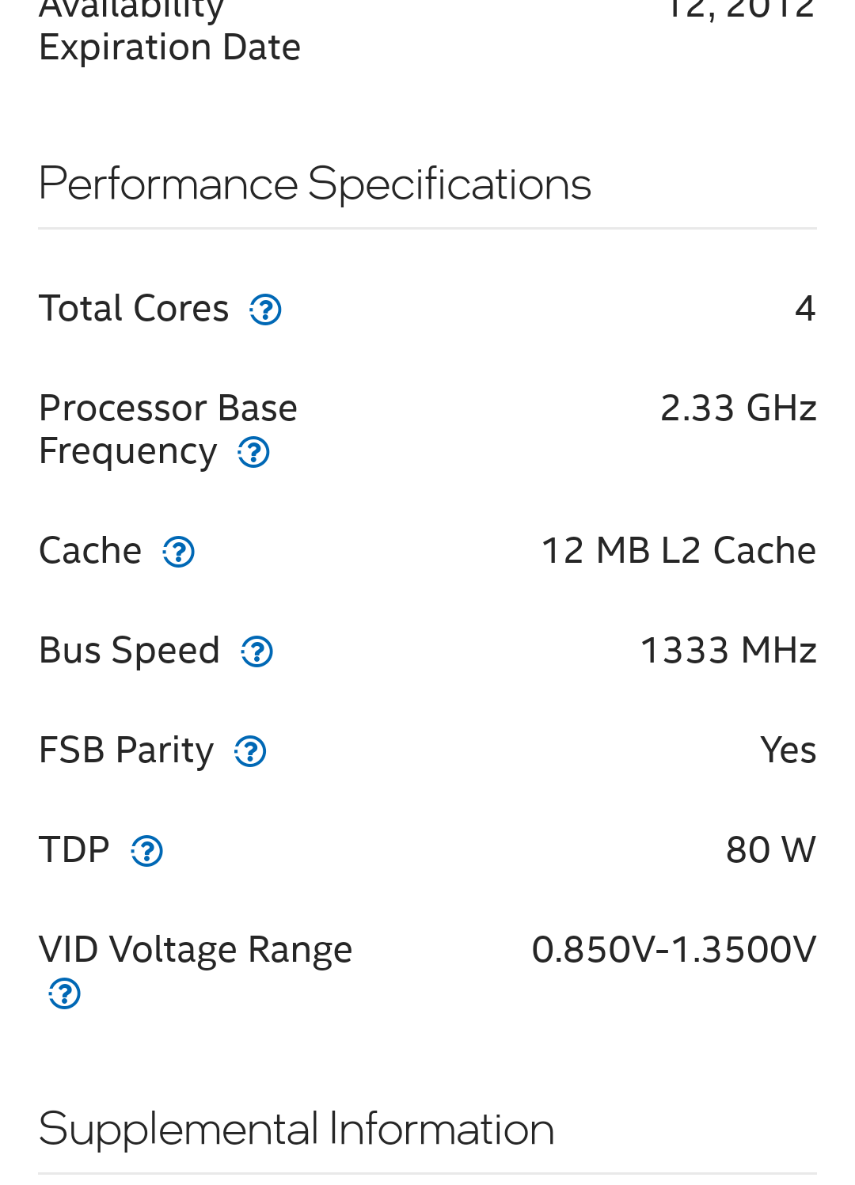Open the Bus Speed help icon
This screenshot has width=855, height=1185.
tap(256, 651)
